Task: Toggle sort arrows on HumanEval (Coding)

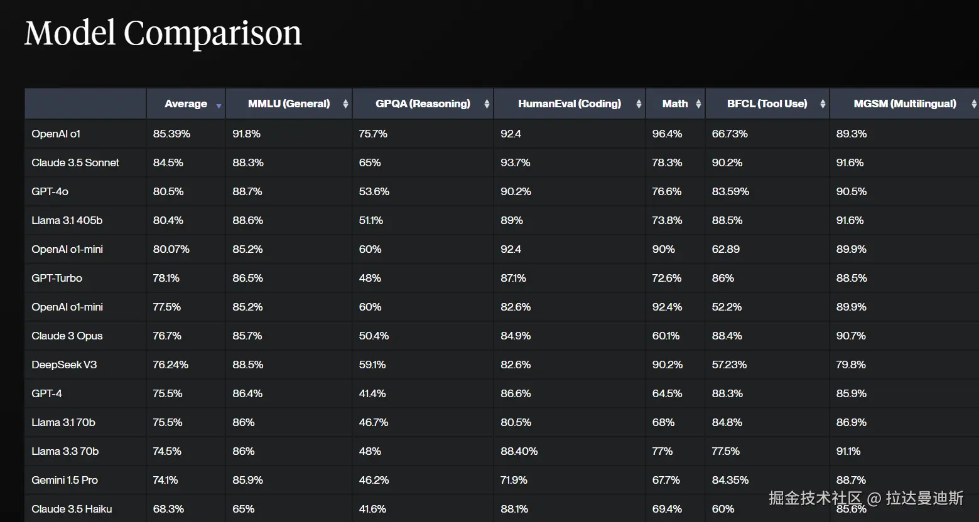Action: click(x=639, y=104)
